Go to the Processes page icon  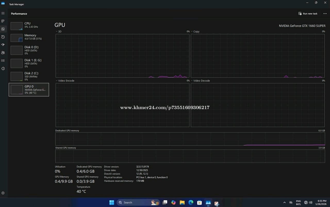tap(3, 21)
